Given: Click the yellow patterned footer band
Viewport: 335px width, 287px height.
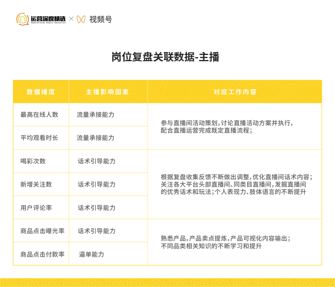Looking at the screenshot, I should pos(167,283).
